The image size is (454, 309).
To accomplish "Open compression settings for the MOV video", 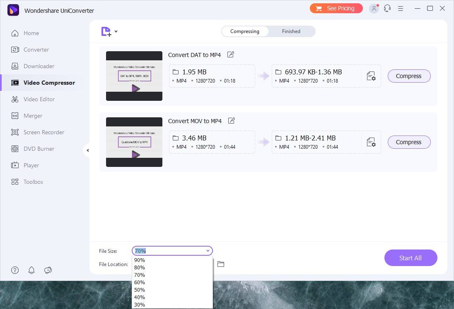I will click(371, 142).
